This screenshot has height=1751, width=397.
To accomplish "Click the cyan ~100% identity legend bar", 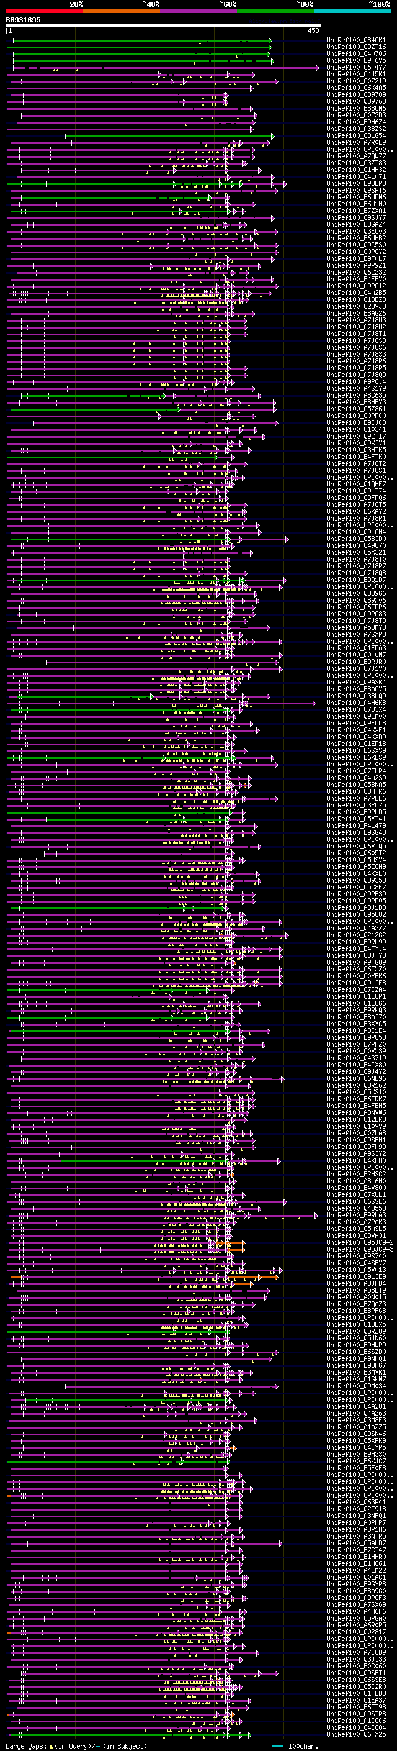I will (353, 11).
